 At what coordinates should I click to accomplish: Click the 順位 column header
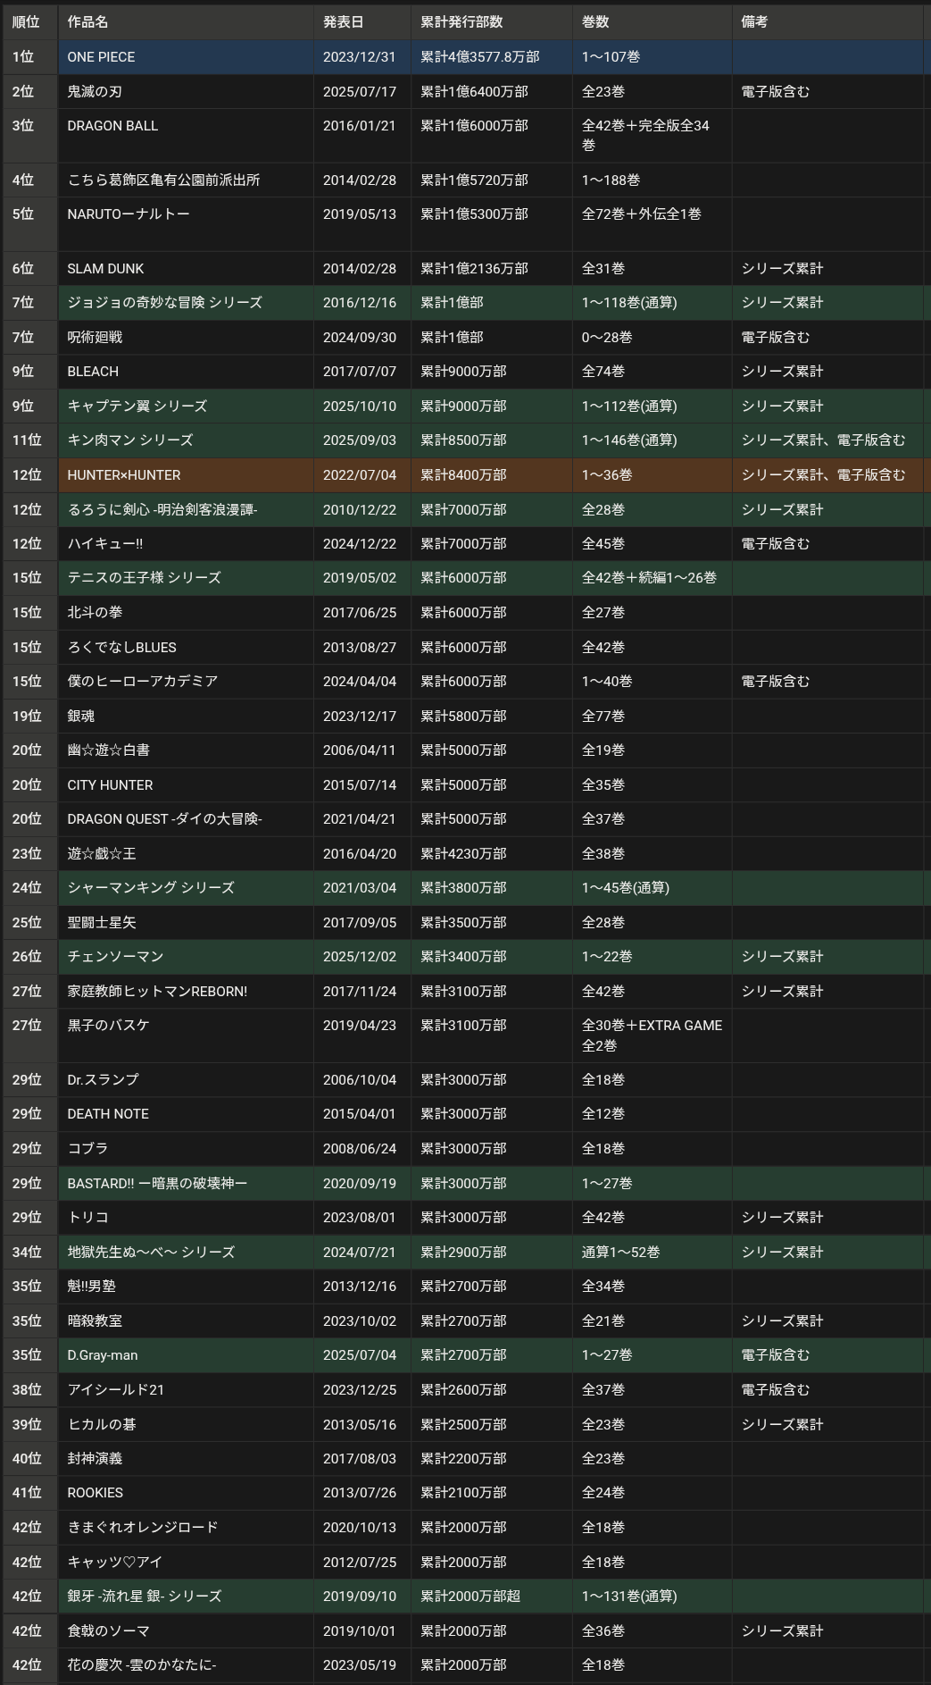click(x=30, y=21)
